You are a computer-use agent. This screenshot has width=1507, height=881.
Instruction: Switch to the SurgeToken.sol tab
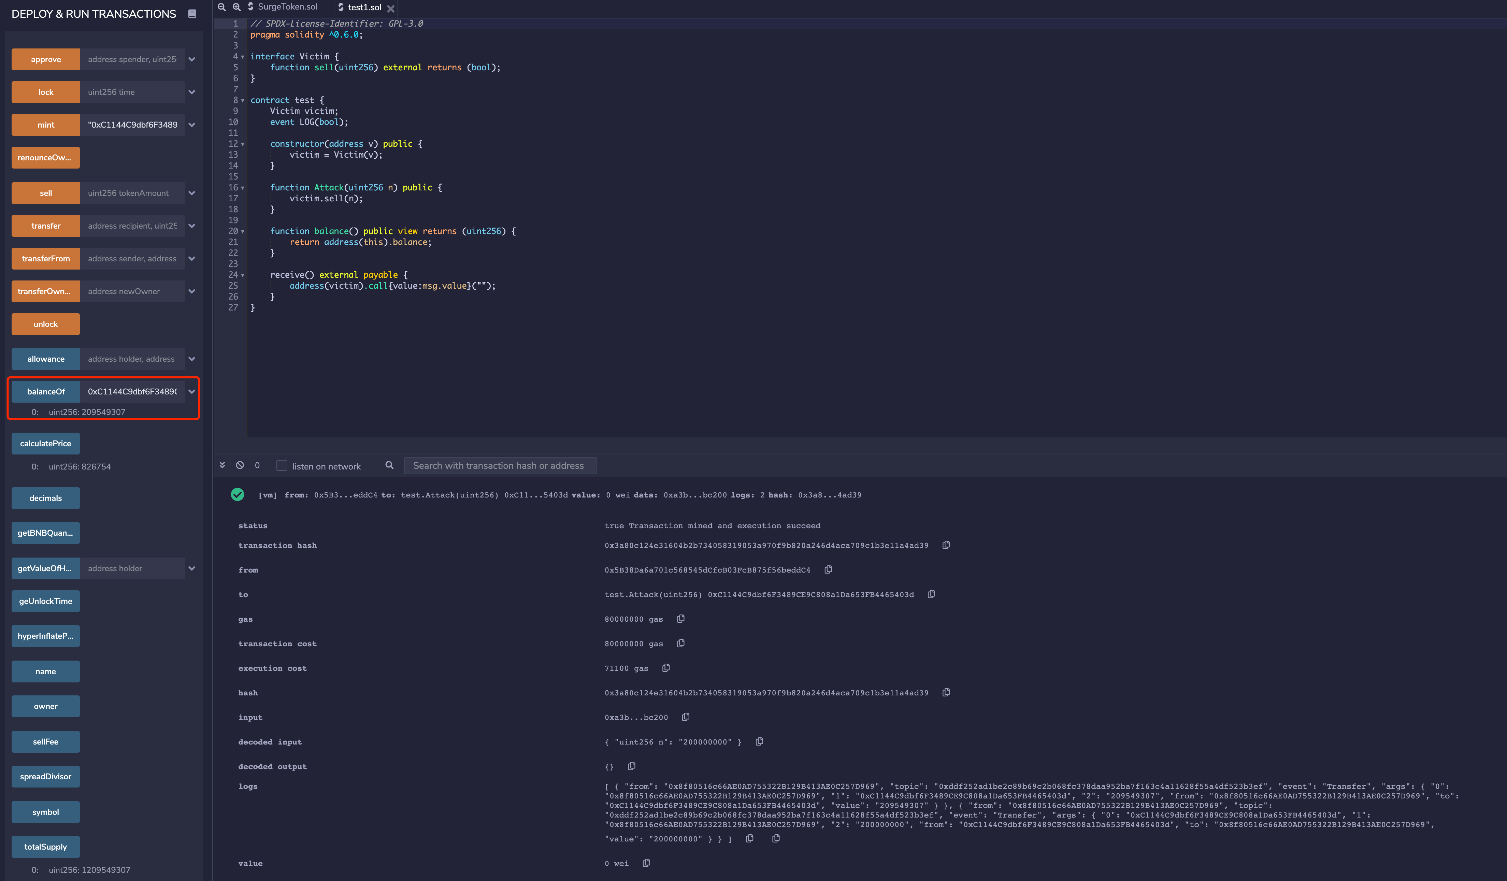287,7
